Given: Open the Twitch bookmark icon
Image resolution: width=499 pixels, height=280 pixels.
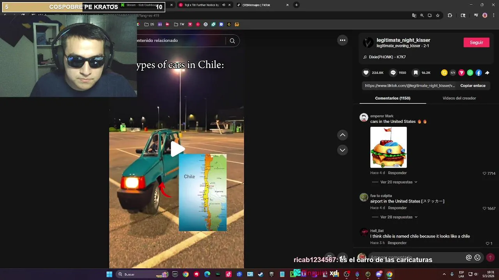Looking at the screenshot, I should (160, 24).
